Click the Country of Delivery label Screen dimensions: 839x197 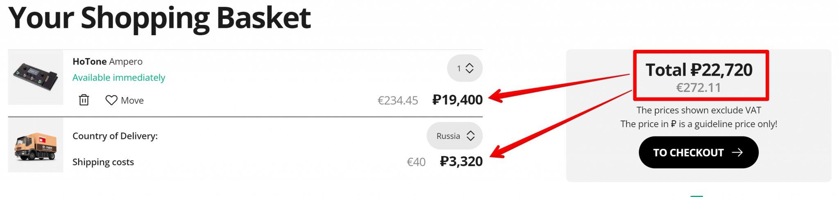tap(115, 136)
